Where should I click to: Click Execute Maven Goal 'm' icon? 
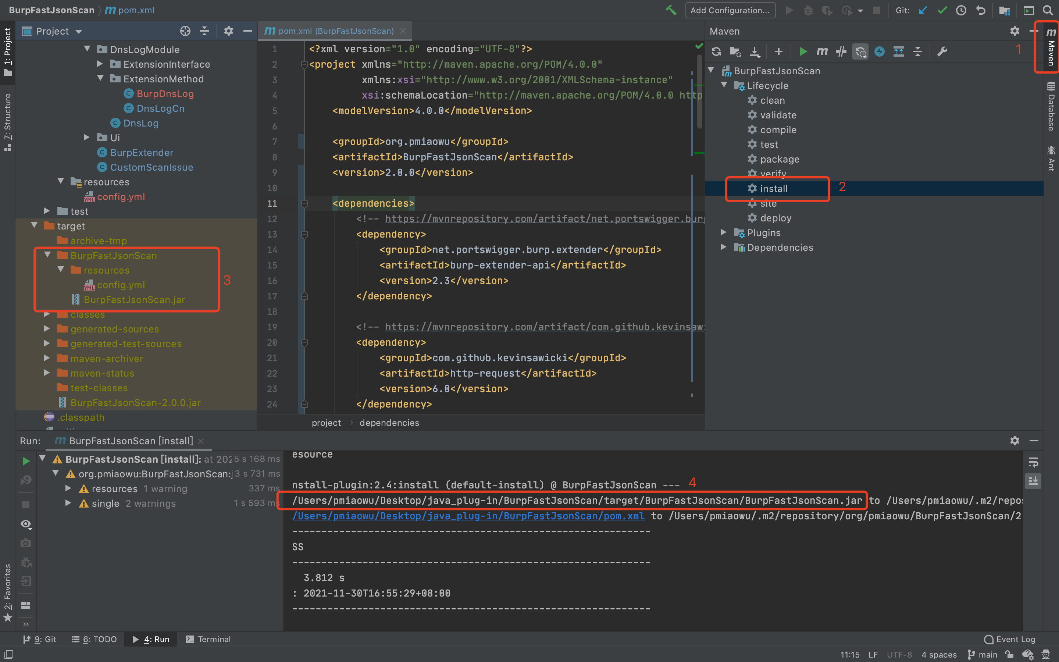(x=822, y=51)
